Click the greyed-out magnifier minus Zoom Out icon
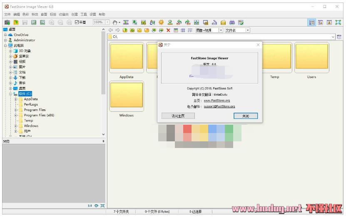Screen dimensions: 346x217 click(60, 22)
